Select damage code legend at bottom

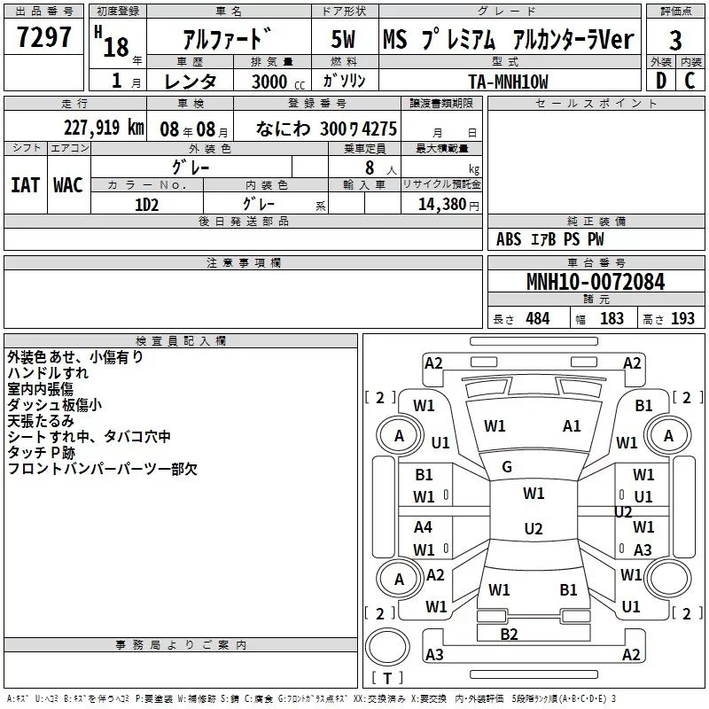[311, 698]
